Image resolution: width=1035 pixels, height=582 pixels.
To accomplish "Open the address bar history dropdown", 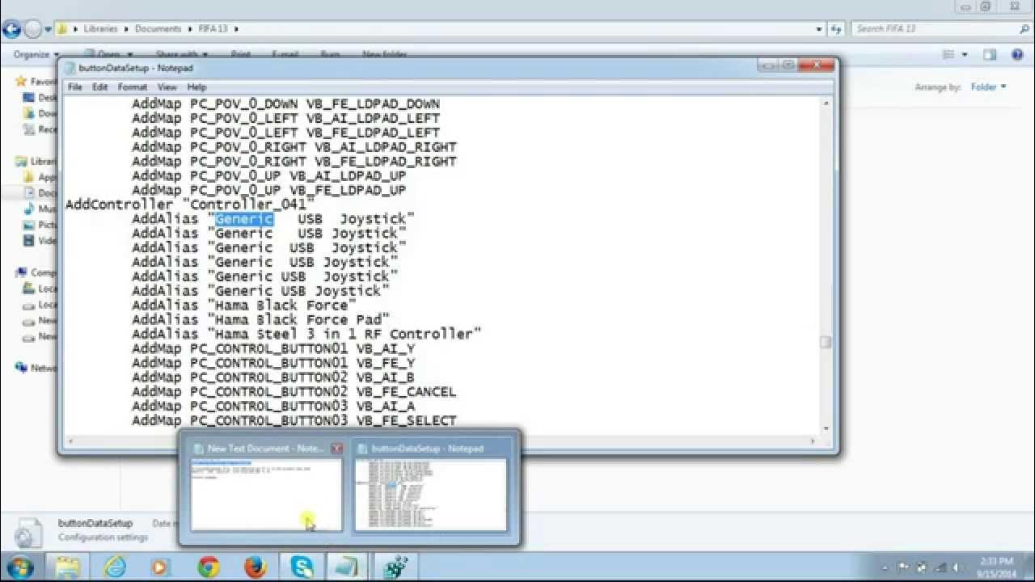I will pos(819,29).
